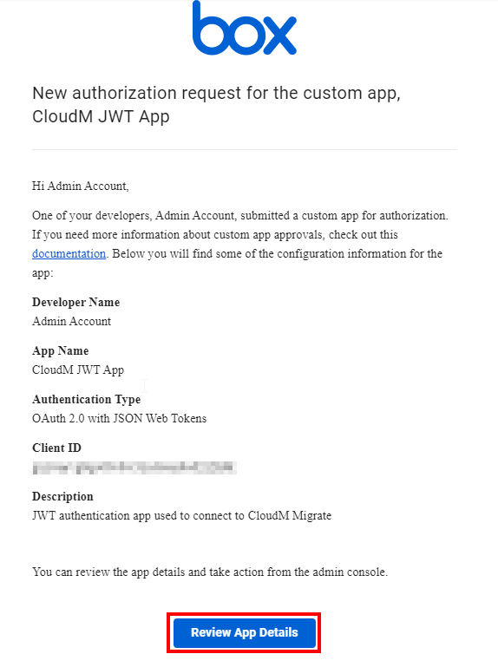The width and height of the screenshot is (498, 667).
Task: Click the 'Authentication Type' label
Action: (87, 400)
